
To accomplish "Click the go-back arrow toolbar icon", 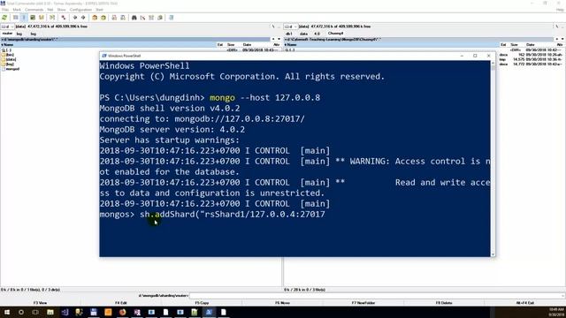I will (74, 18).
